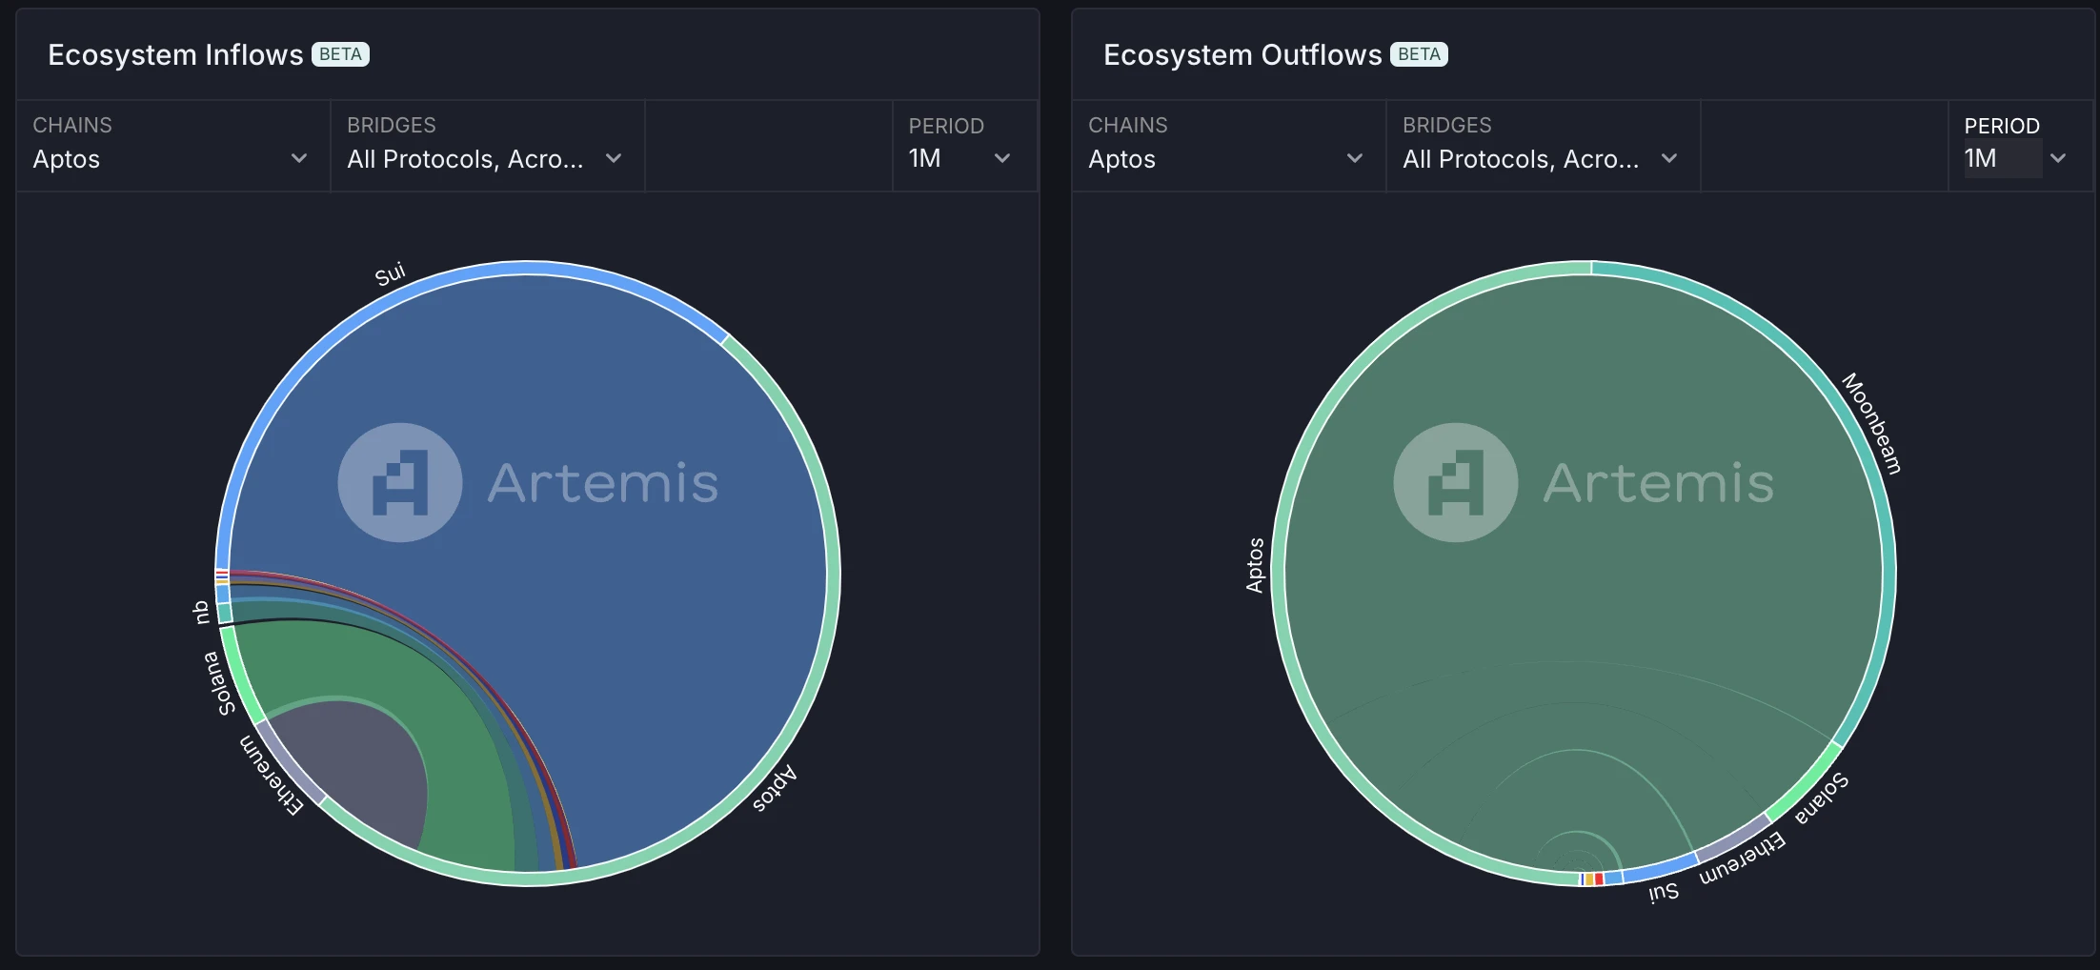The height and width of the screenshot is (970, 2100).
Task: Select the Ethereum arc segment in Inflows chart
Action: coord(290,762)
